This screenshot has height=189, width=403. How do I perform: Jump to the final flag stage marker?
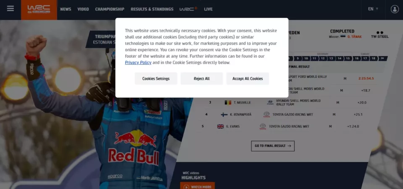point(383,59)
